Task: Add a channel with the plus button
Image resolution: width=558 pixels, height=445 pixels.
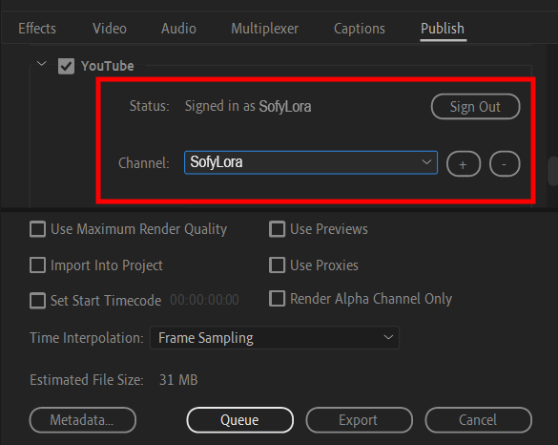Action: [x=463, y=164]
